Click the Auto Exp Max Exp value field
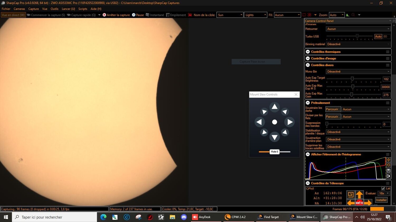The image size is (396, 222). [385, 87]
